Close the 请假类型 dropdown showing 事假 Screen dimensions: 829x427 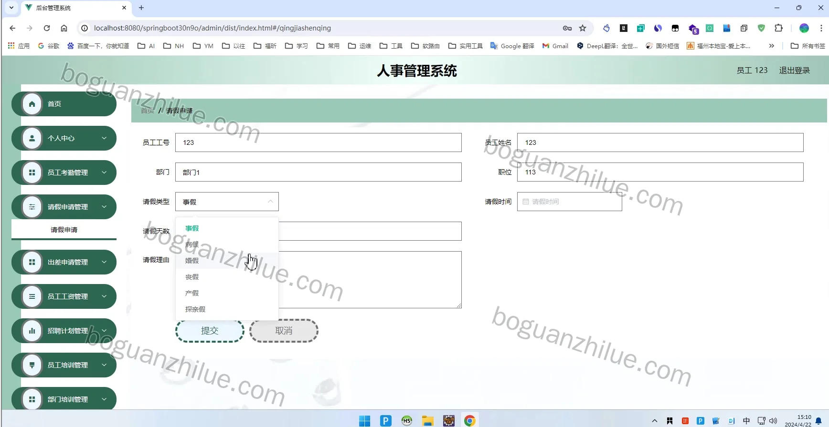(x=227, y=202)
